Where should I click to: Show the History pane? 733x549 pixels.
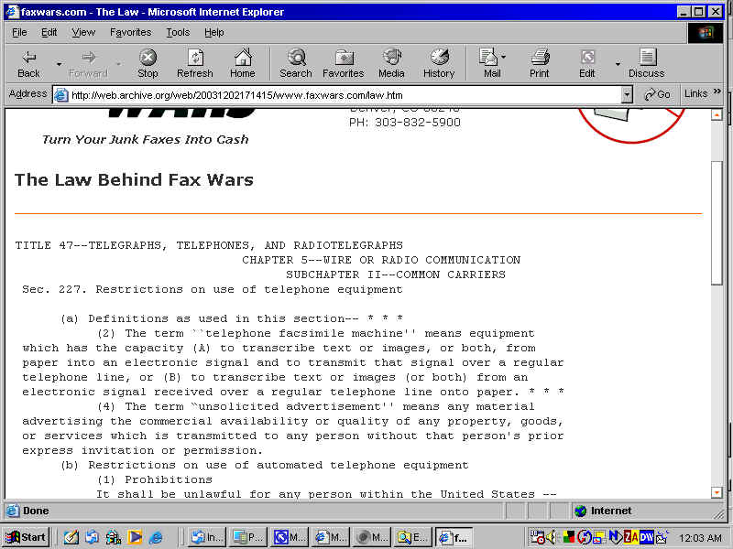point(439,64)
